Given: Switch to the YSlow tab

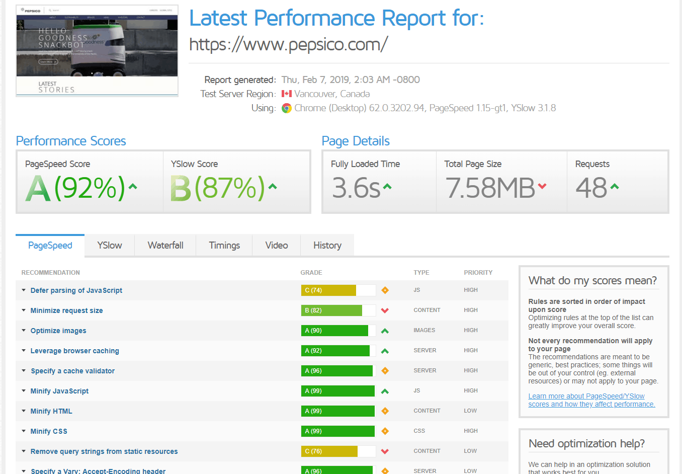Looking at the screenshot, I should point(110,246).
